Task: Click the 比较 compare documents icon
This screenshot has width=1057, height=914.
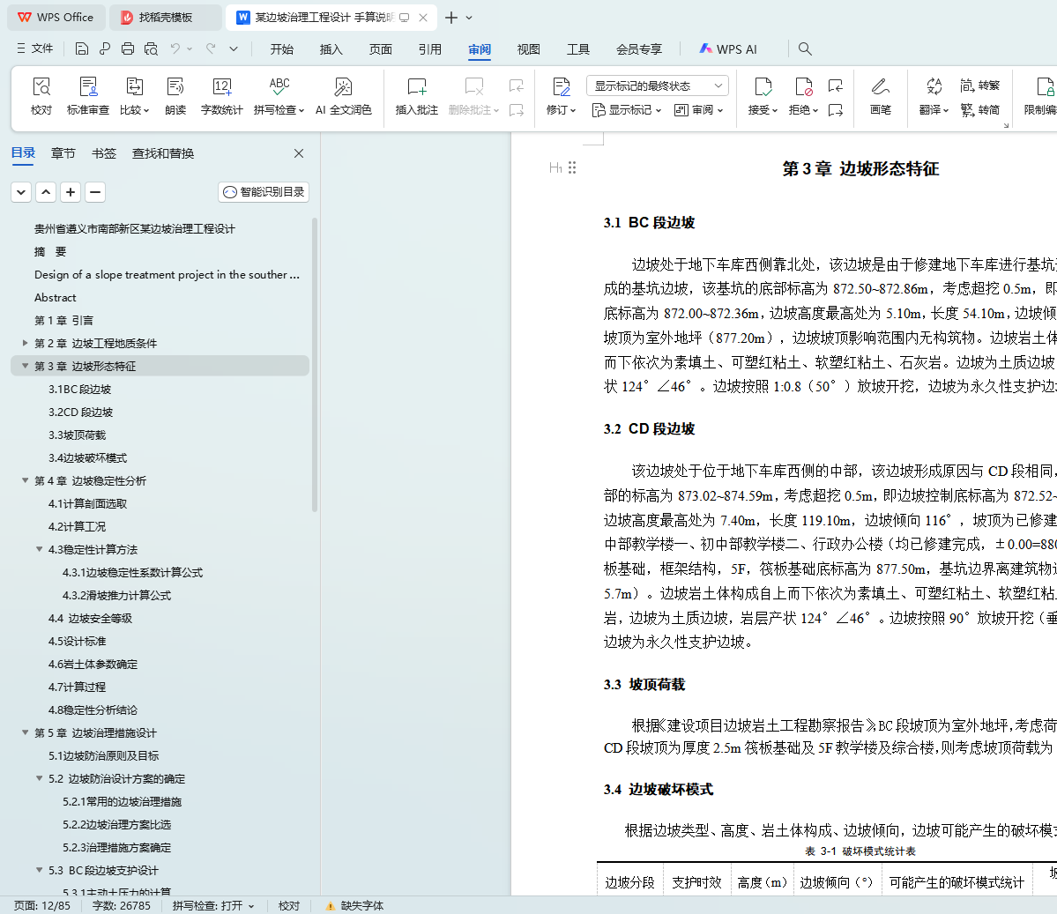Action: [x=134, y=96]
